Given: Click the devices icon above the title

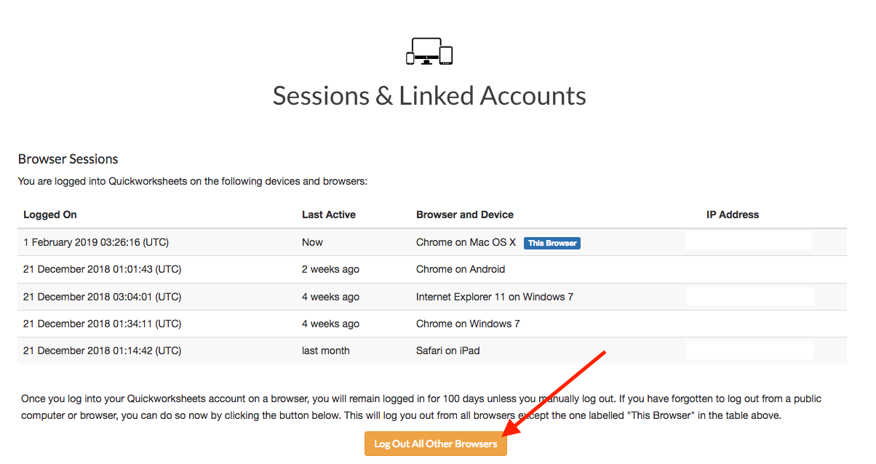Looking at the screenshot, I should coord(429,51).
